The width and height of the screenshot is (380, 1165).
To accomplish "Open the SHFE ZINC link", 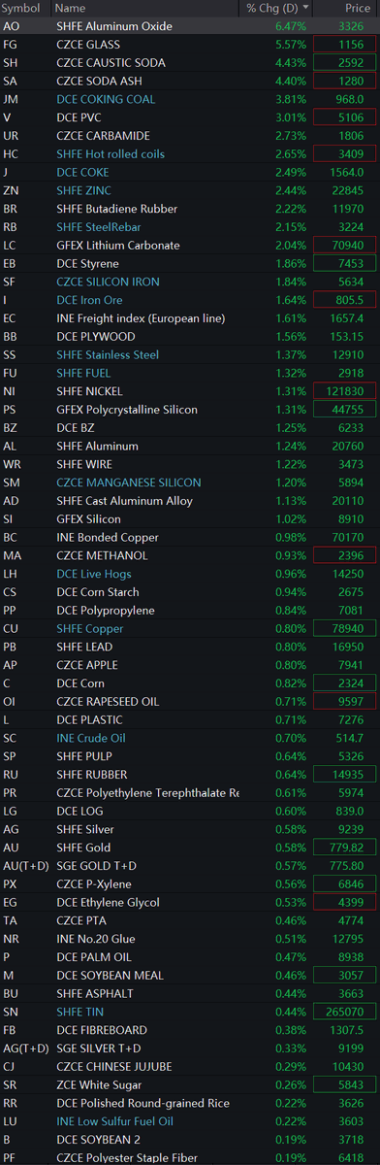I will coord(83,190).
